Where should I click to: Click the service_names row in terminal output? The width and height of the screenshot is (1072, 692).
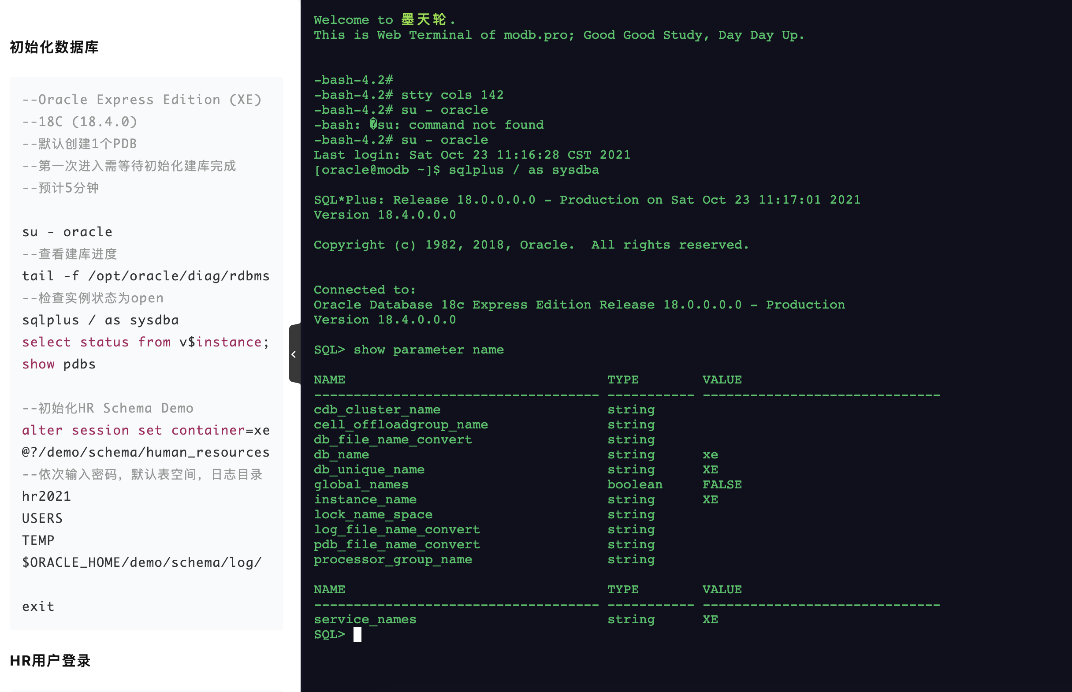365,619
